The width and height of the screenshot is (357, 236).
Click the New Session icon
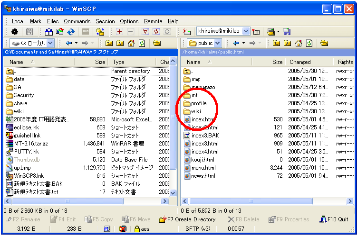187,32
